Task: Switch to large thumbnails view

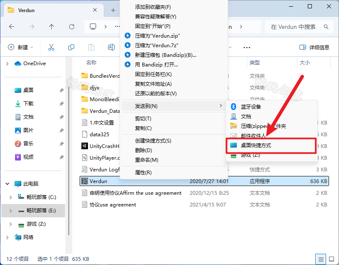Action: [331, 259]
